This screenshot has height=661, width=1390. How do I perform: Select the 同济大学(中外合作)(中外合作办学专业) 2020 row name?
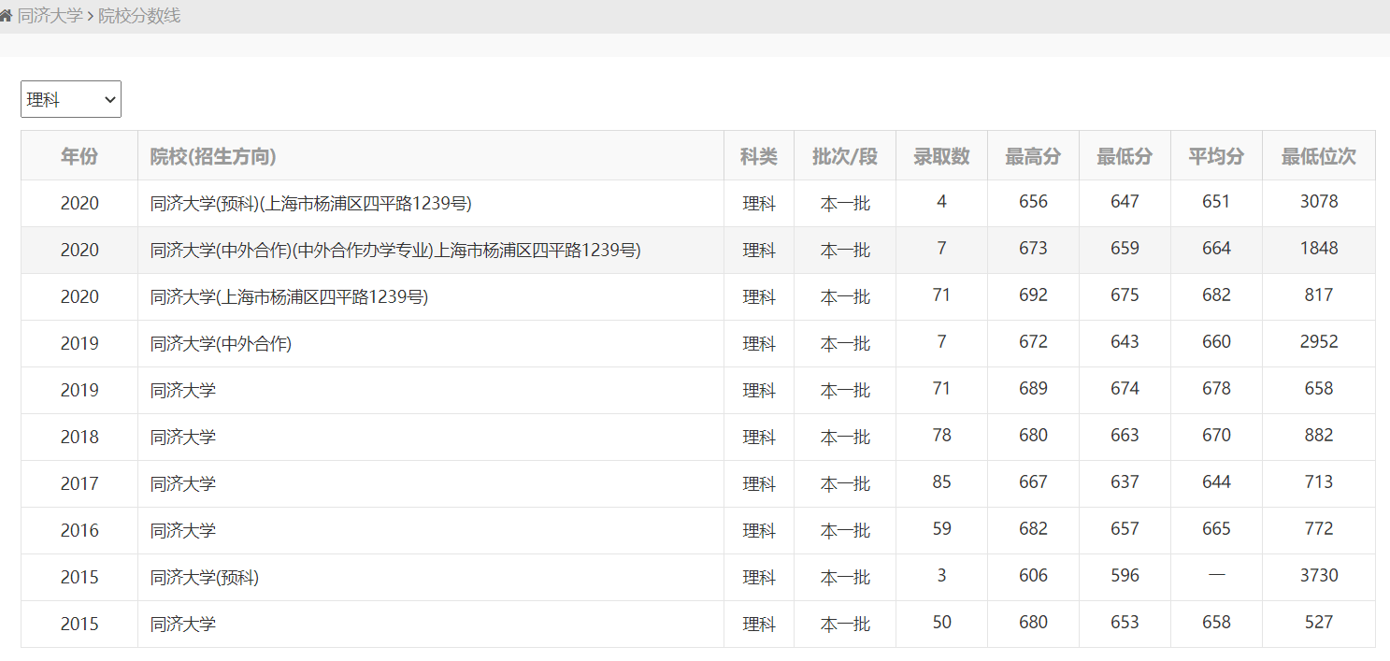tap(395, 250)
